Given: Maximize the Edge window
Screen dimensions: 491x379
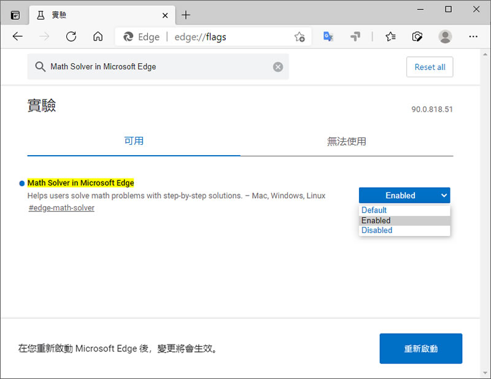Looking at the screenshot, I should pos(448,9).
